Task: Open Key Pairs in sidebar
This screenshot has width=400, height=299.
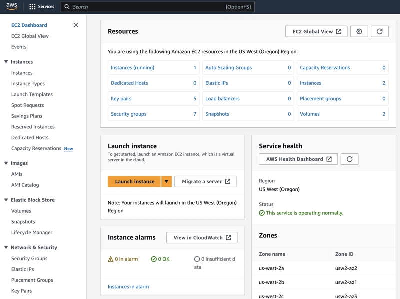Action: (x=21, y=291)
